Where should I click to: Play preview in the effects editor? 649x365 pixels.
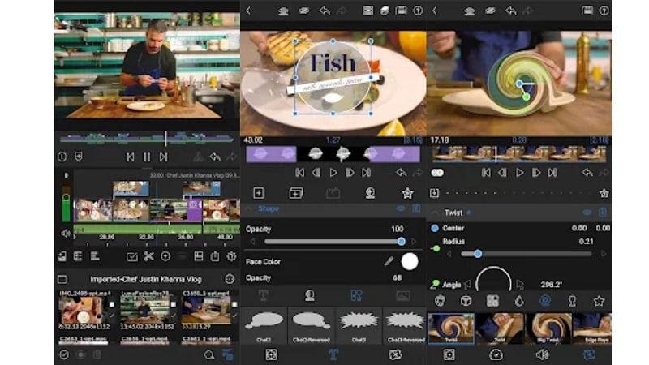point(519,173)
